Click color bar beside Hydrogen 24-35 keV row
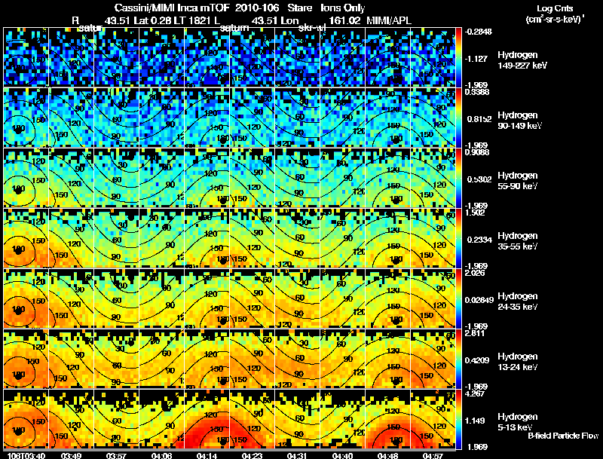The height and width of the screenshot is (459, 603). (458, 298)
